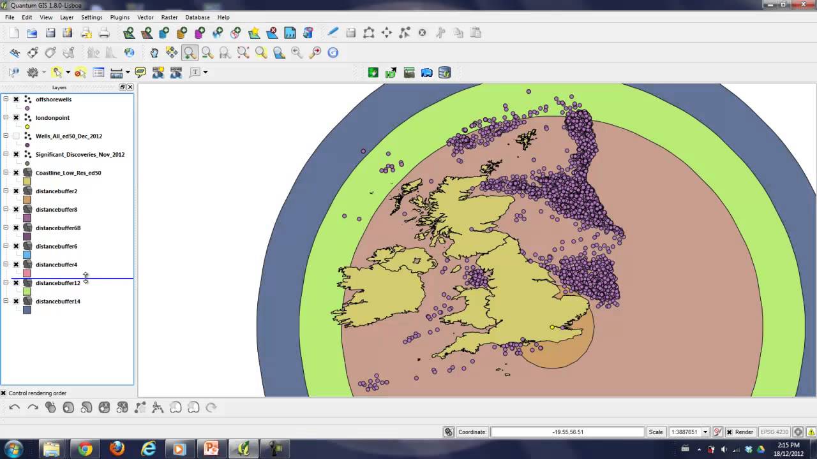817x459 pixels.
Task: Open the Layer menu
Action: [x=66, y=17]
